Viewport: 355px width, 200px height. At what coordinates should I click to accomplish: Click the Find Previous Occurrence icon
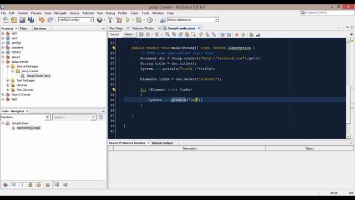pyautogui.click(x=174, y=34)
